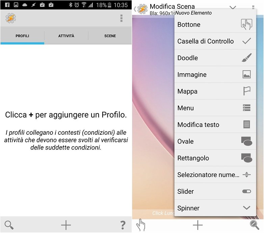Tap the checkmark icon beside Casella di Controllo
Image resolution: width=264 pixels, height=233 pixels.
(x=246, y=41)
